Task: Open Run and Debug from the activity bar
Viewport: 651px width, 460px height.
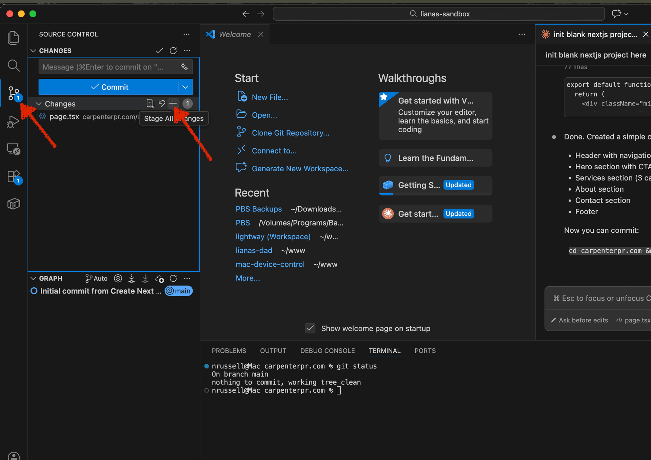Action: (14, 121)
